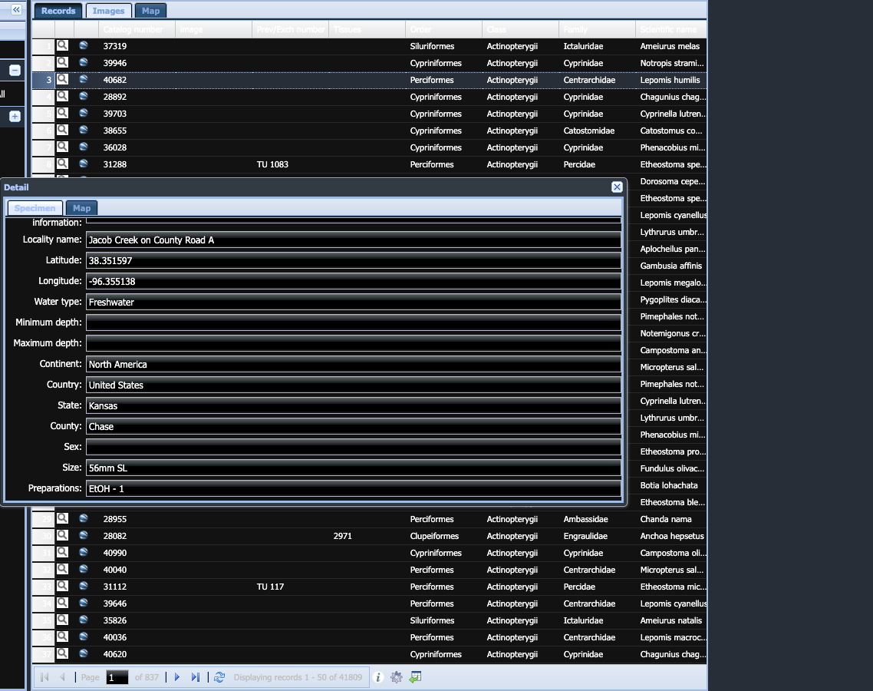The height and width of the screenshot is (691, 873).
Task: Open details magnifier for record 28082
Action: pyautogui.click(x=62, y=535)
